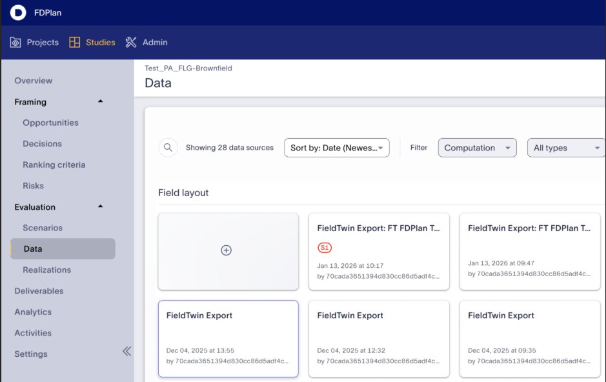Open the Sort by Date dropdown
606x382 pixels.
336,148
